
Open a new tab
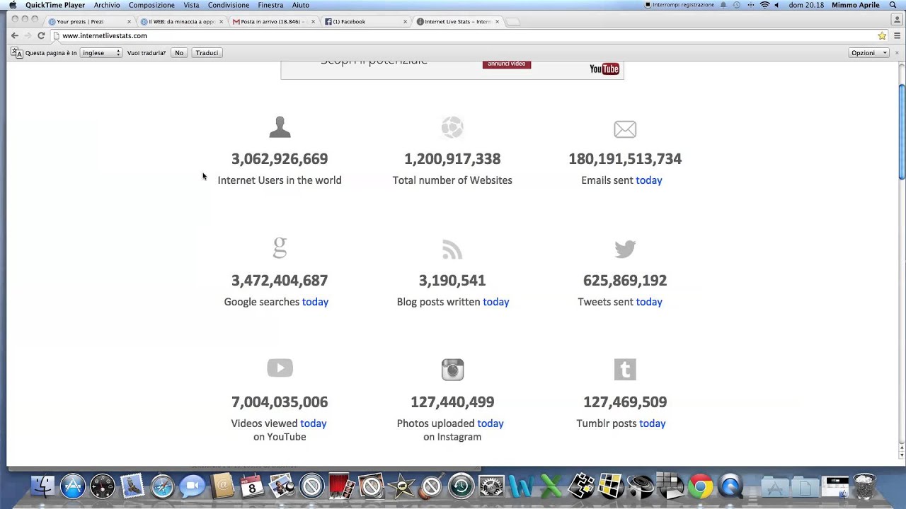click(x=513, y=21)
